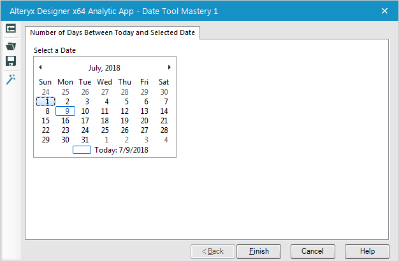Open Help for the analytic app

[x=367, y=251]
